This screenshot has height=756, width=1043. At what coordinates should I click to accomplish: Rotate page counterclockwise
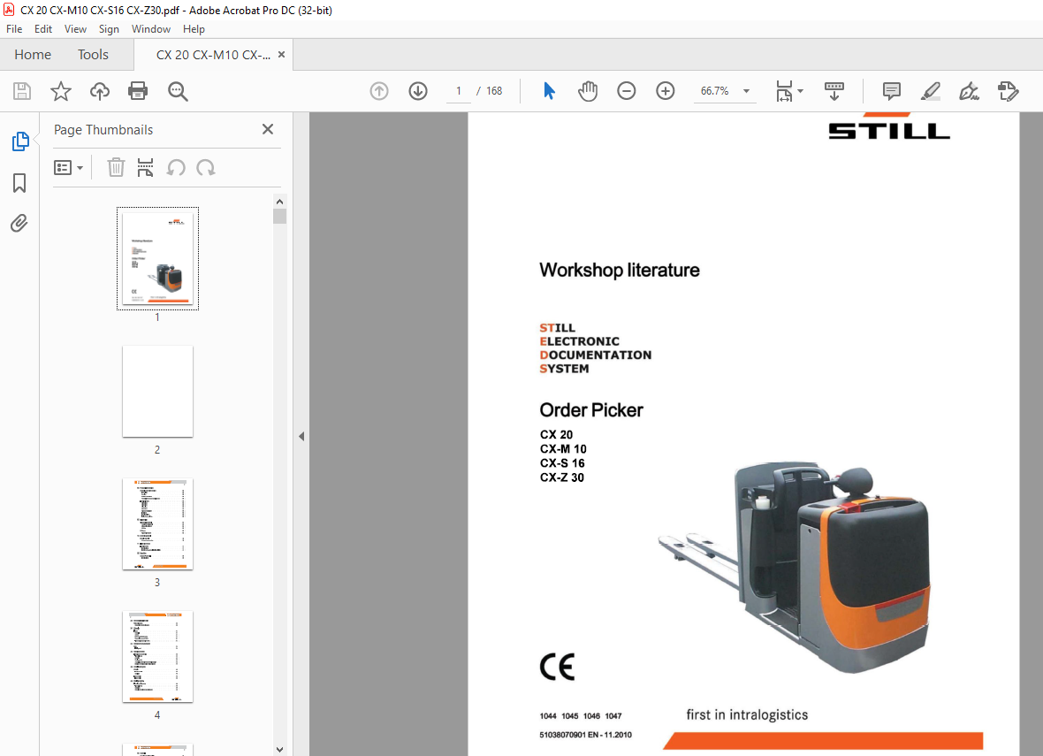tap(176, 167)
